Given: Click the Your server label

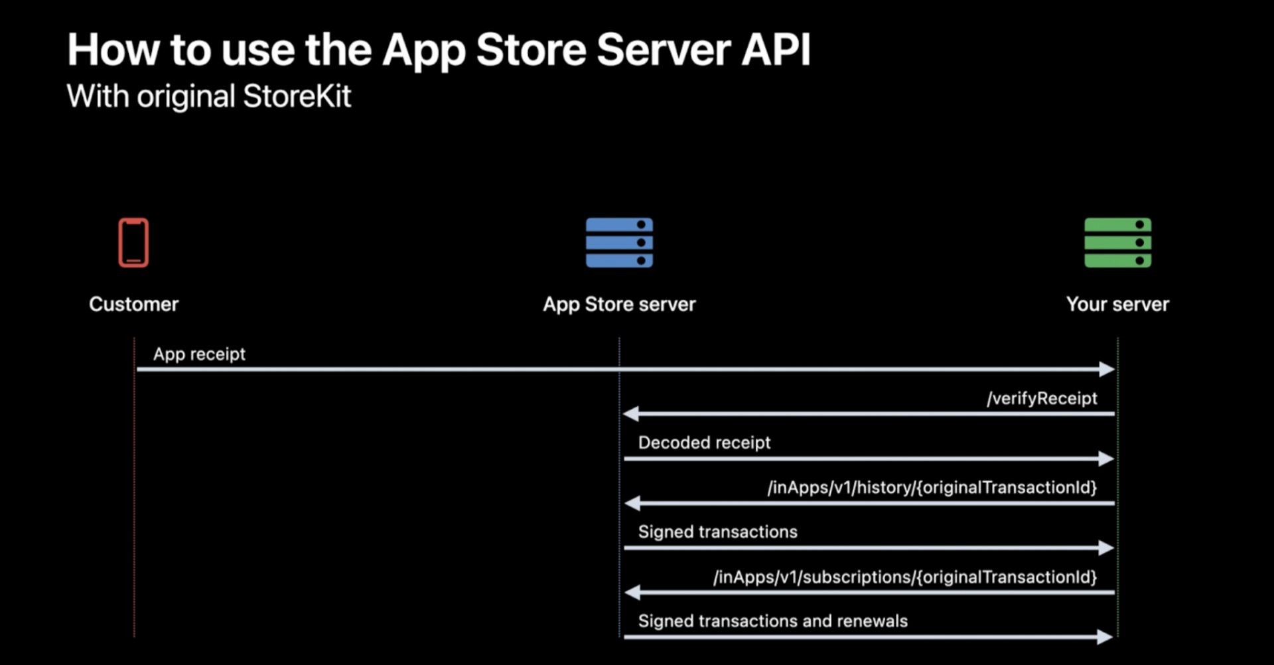Looking at the screenshot, I should point(1117,304).
